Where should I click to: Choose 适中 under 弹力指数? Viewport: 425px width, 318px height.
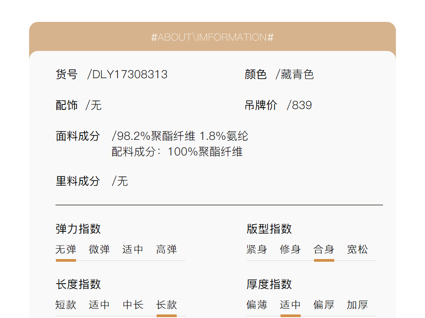coord(133,250)
